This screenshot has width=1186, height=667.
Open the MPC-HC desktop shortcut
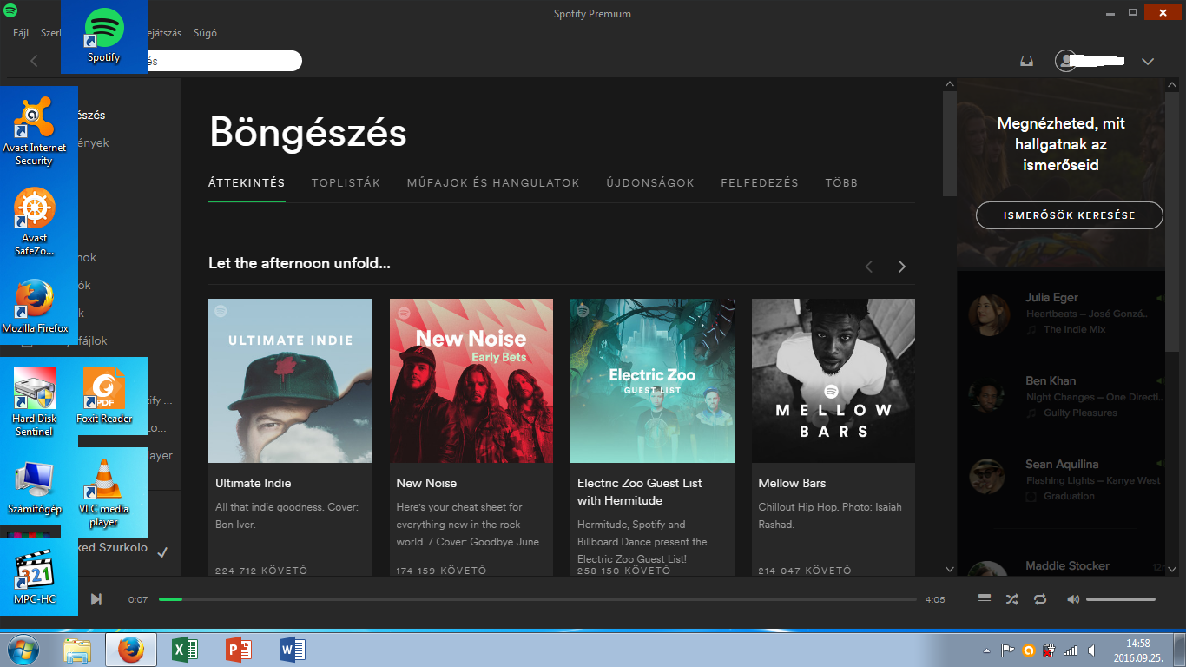click(34, 577)
